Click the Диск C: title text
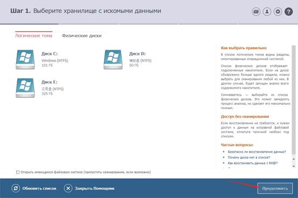Image resolution: width=298 pixels, height=198 pixels. click(50, 54)
